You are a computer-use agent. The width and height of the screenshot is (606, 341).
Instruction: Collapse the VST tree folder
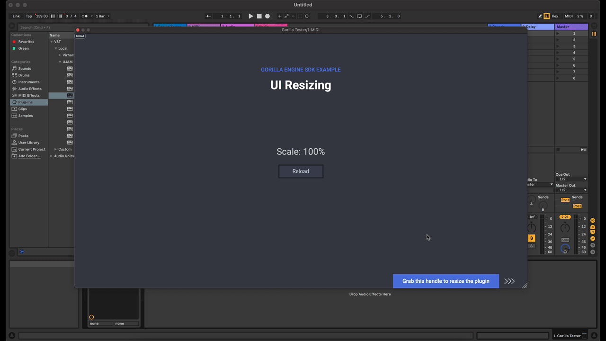[x=52, y=42]
